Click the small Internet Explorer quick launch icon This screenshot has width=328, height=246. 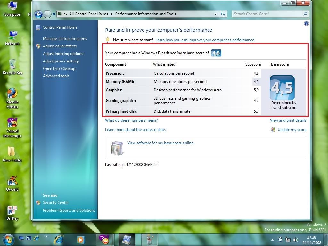coord(37,238)
